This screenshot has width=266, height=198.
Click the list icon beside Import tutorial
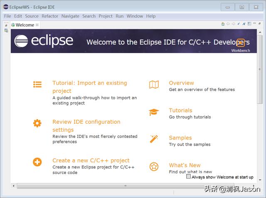point(37,84)
